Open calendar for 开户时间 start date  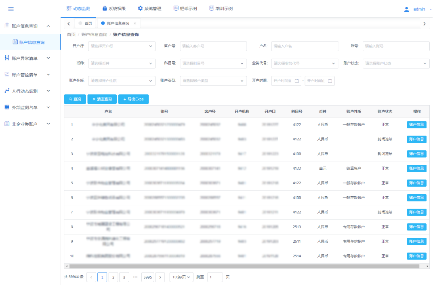297,81
